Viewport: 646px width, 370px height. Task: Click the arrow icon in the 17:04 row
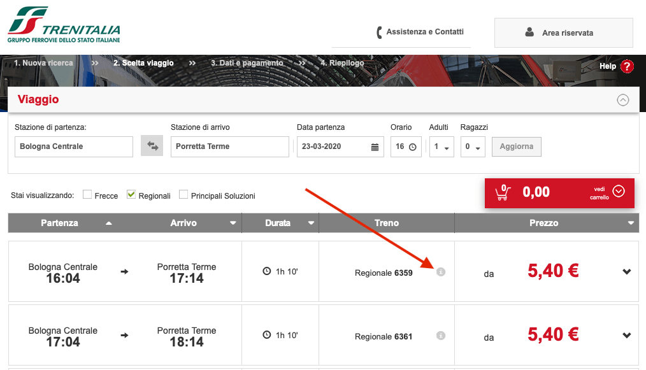[x=124, y=336]
